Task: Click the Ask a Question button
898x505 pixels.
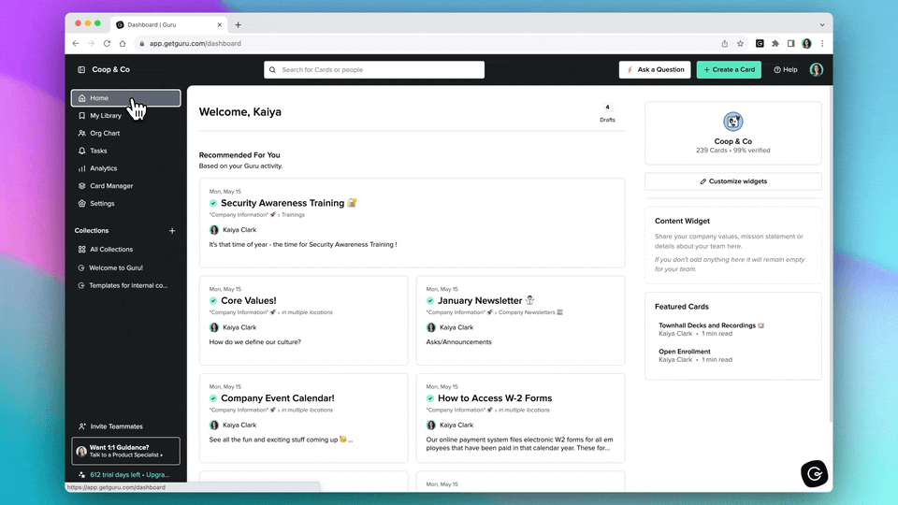Action: 655,70
